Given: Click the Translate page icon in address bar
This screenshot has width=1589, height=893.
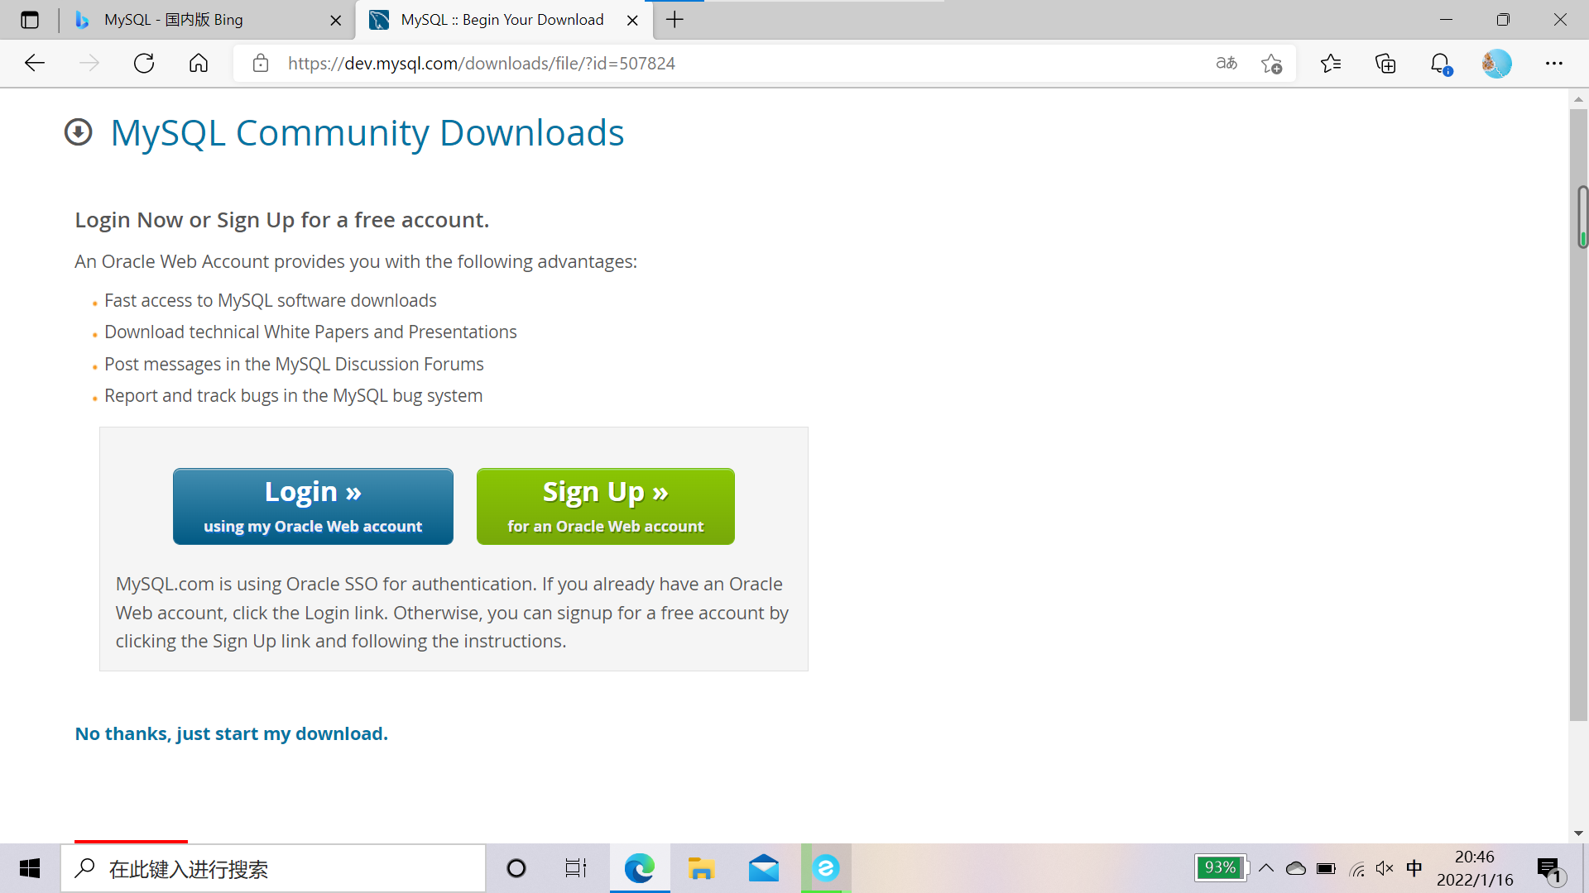Looking at the screenshot, I should click(x=1226, y=64).
